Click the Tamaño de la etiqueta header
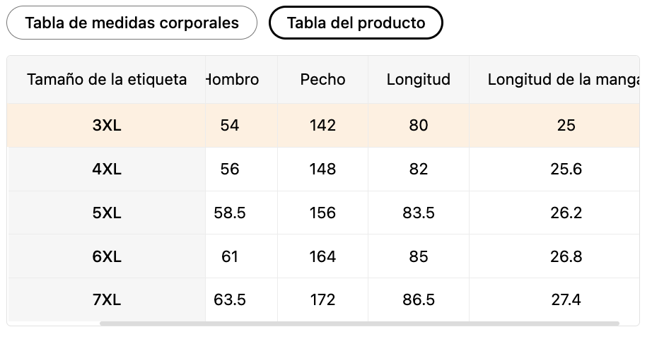The image size is (652, 339). (107, 79)
